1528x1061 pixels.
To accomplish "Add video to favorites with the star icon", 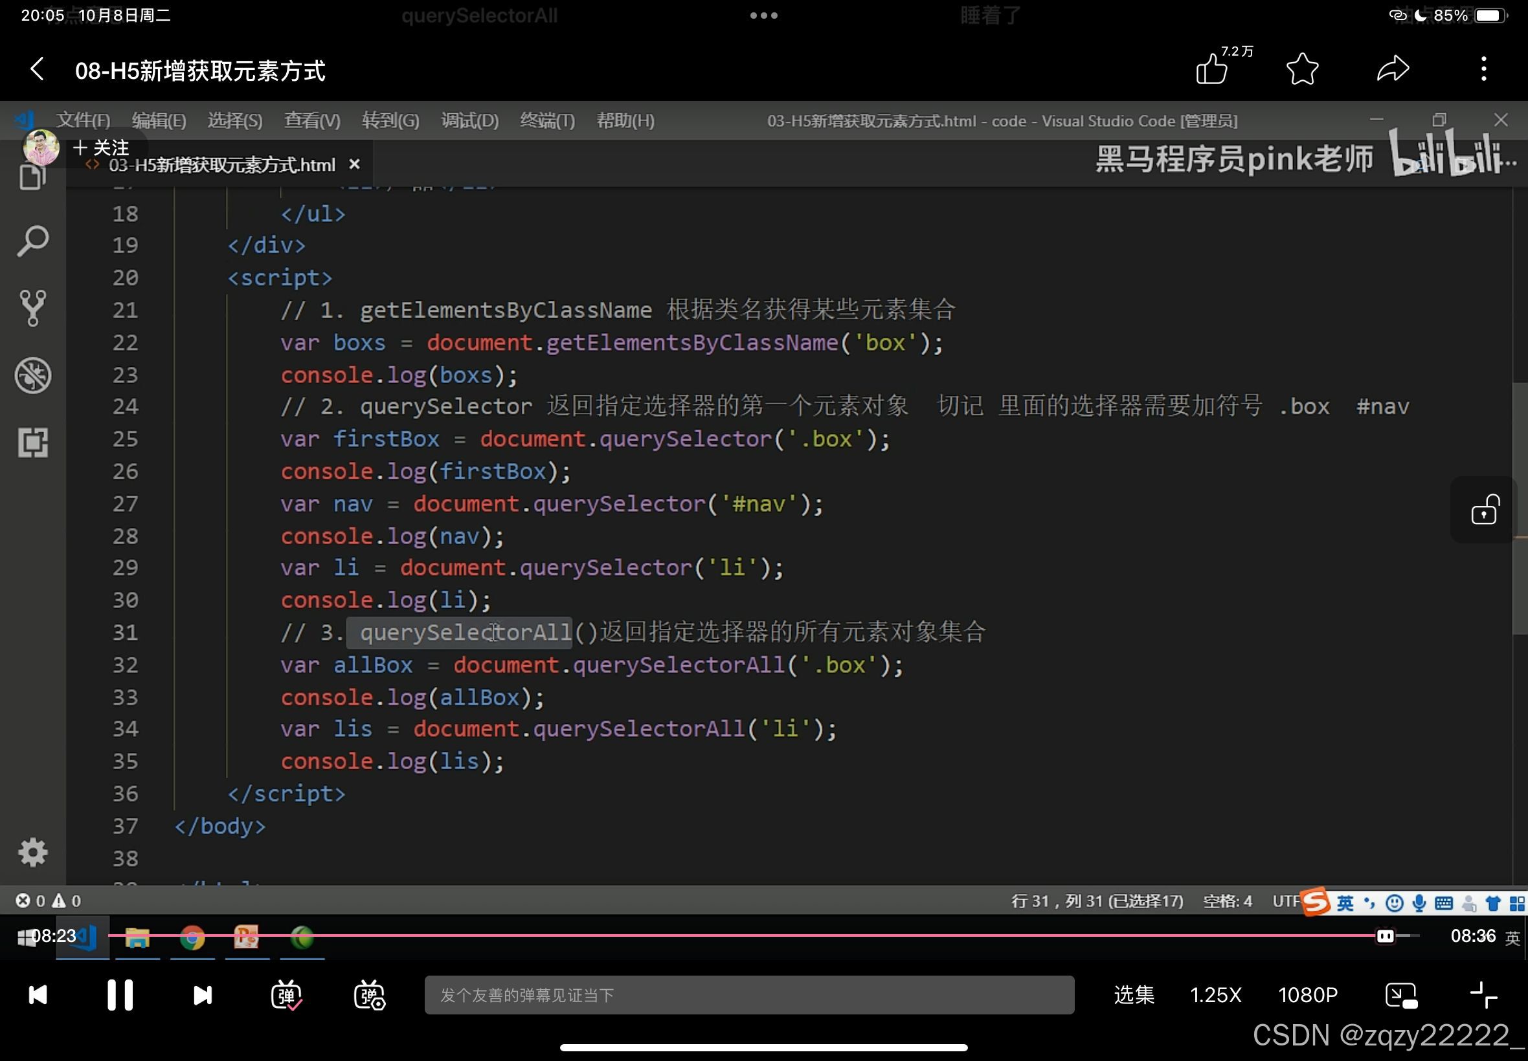I will pos(1302,69).
